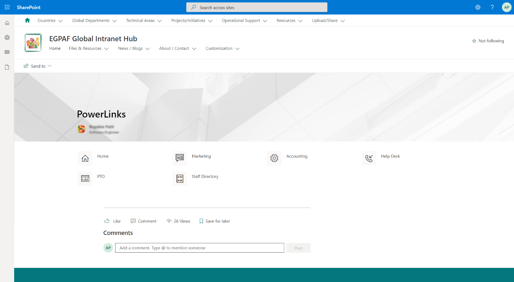Open the Send to dropdown arrow
Screen dimensions: 514x282
point(50,66)
